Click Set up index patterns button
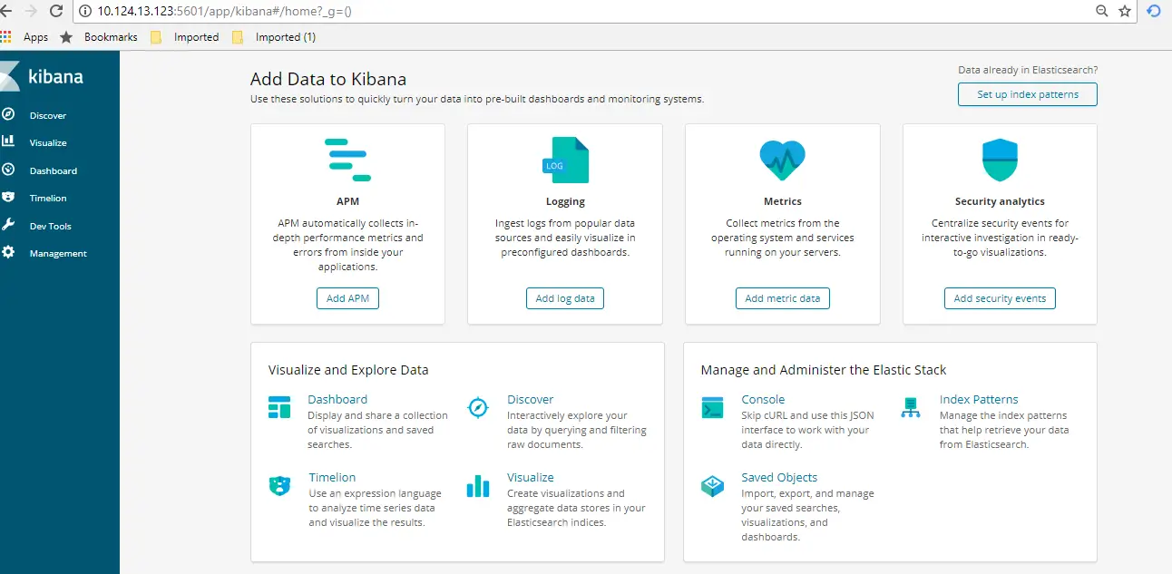The height and width of the screenshot is (574, 1172). (1028, 94)
